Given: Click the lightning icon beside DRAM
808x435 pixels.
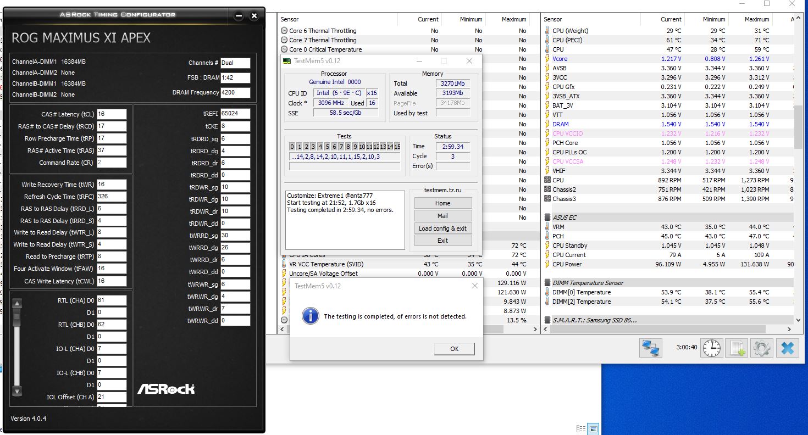Looking at the screenshot, I should [547, 124].
